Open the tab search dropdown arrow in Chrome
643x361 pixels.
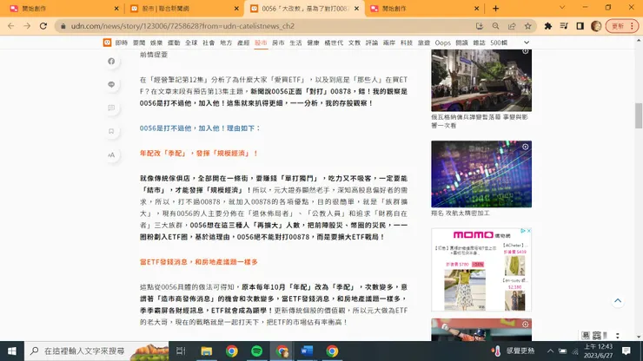coord(562,8)
